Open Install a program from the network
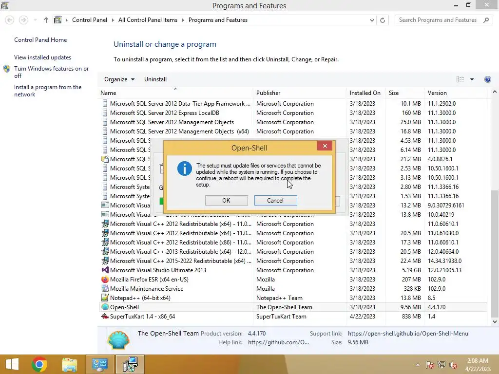 (48, 91)
